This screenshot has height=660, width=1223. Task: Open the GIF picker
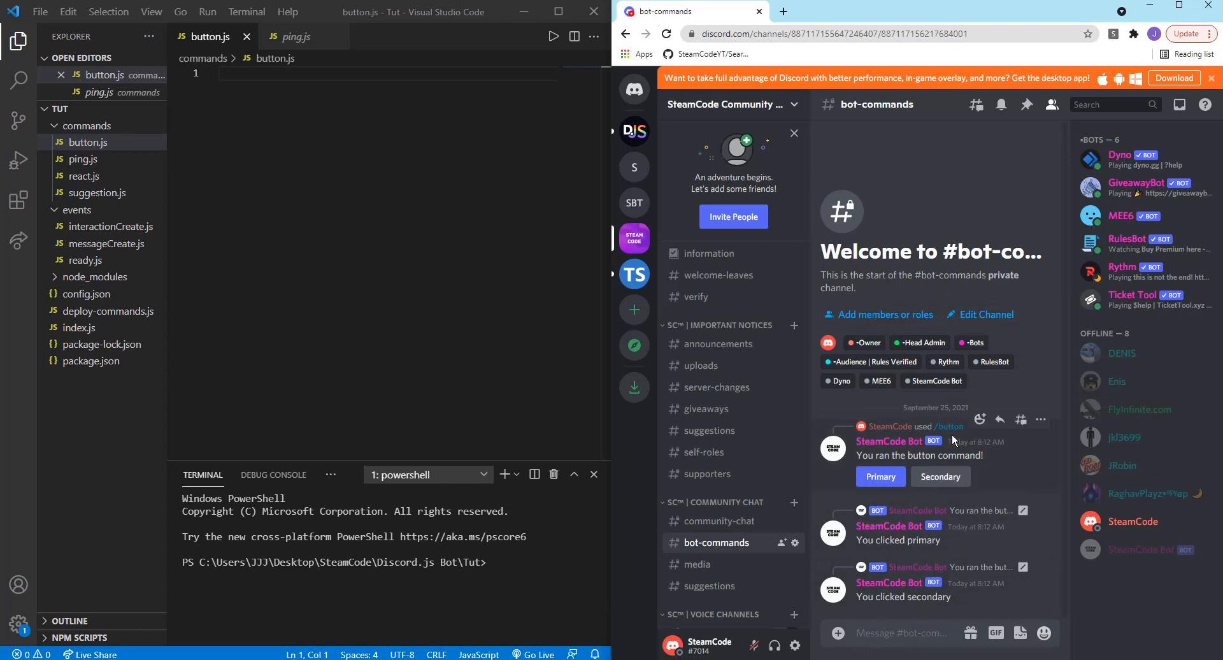point(995,633)
